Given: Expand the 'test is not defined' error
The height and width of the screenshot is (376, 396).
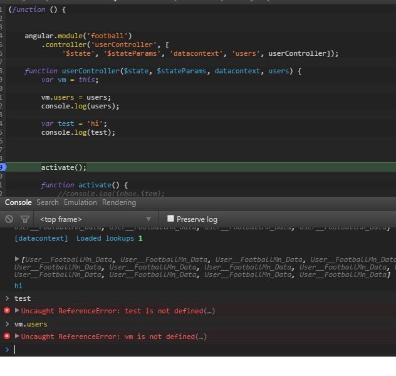Looking at the screenshot, I should click(x=17, y=310).
